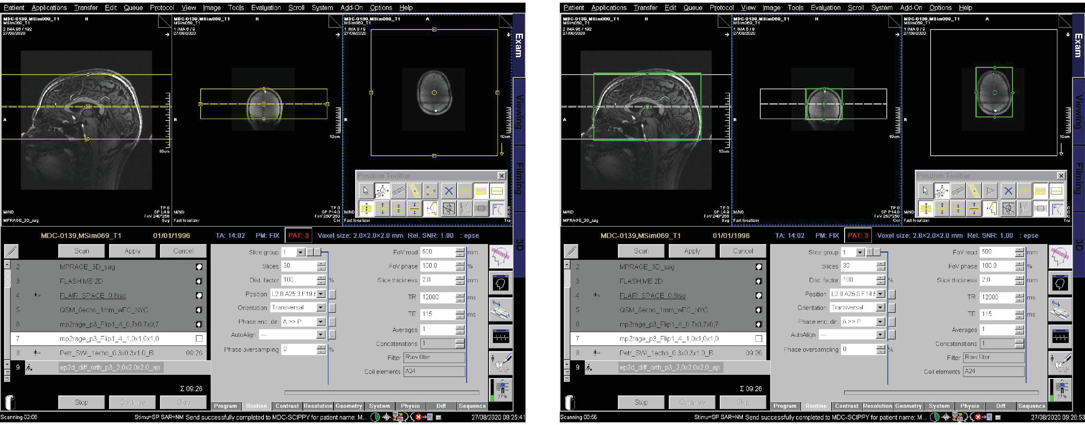Click SAR patient 27% monitor icon on right screen
The image size is (1085, 425).
1060,390
